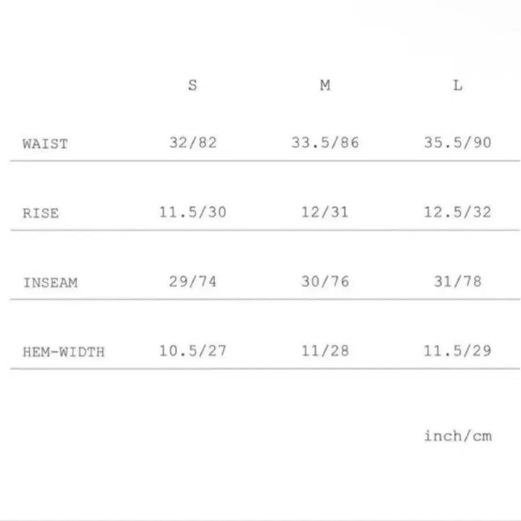Click the WAIST row label

(x=45, y=144)
